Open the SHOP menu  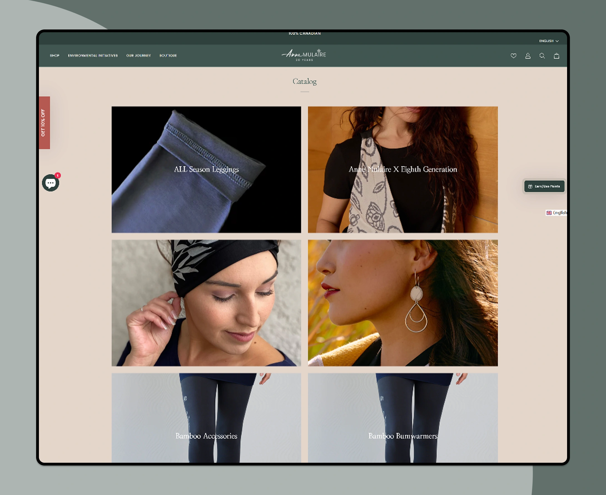pyautogui.click(x=54, y=56)
